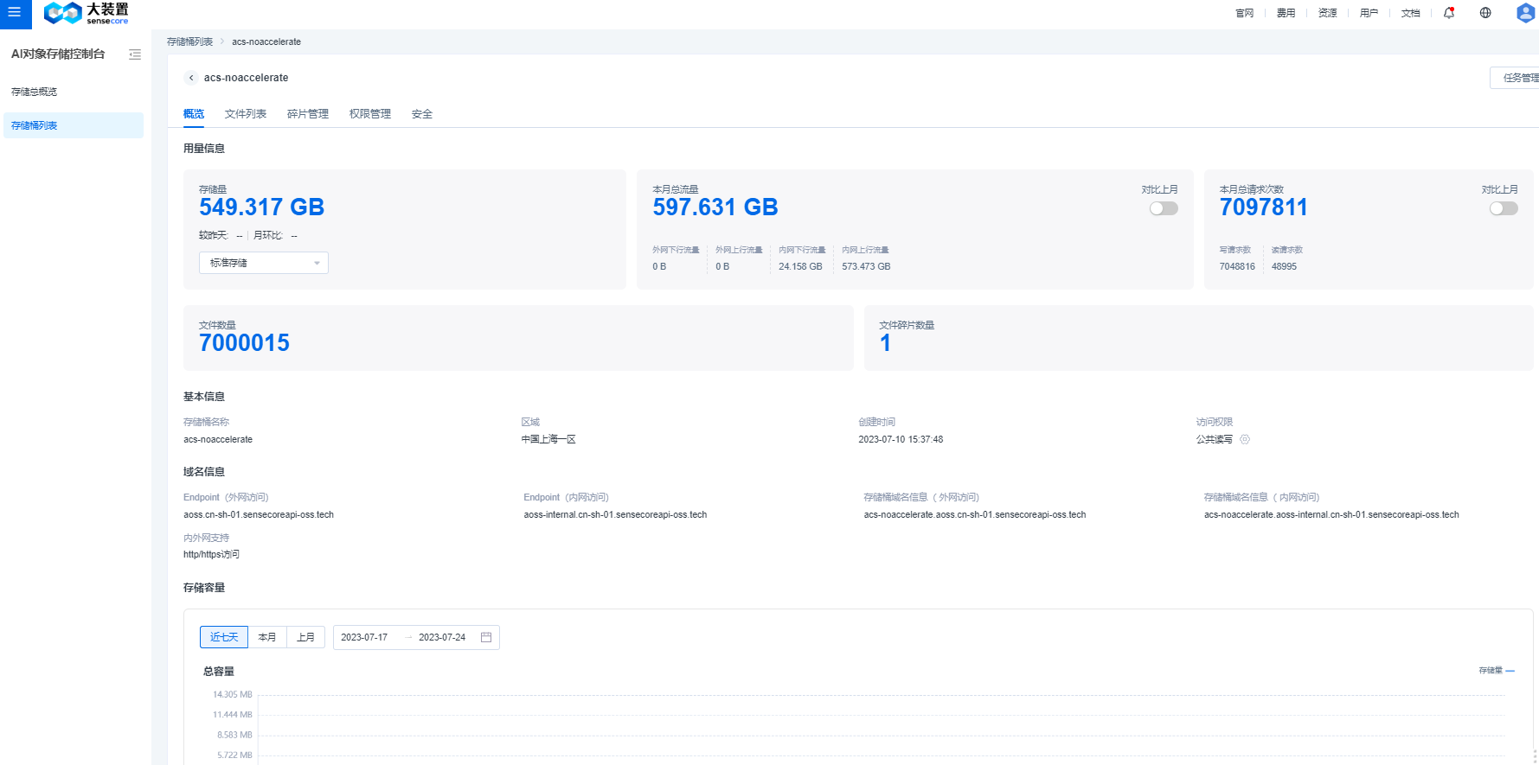Open the user avatar menu
The height and width of the screenshot is (765, 1539).
coord(1525,13)
